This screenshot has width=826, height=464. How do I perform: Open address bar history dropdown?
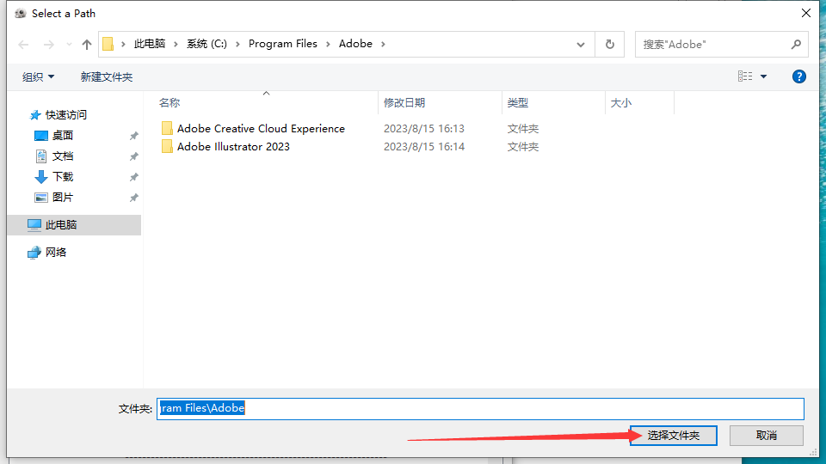[581, 45]
